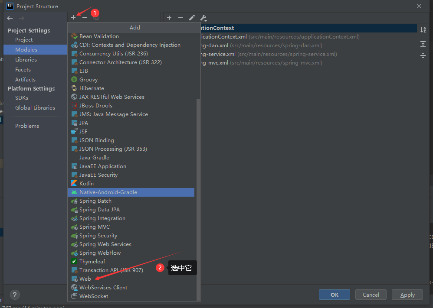Add a new module with the plus icon

click(x=73, y=17)
